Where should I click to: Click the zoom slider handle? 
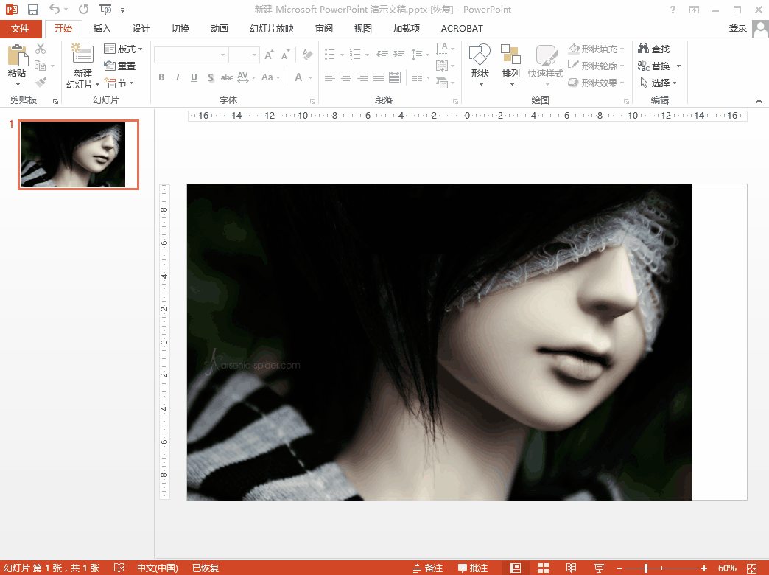point(647,568)
